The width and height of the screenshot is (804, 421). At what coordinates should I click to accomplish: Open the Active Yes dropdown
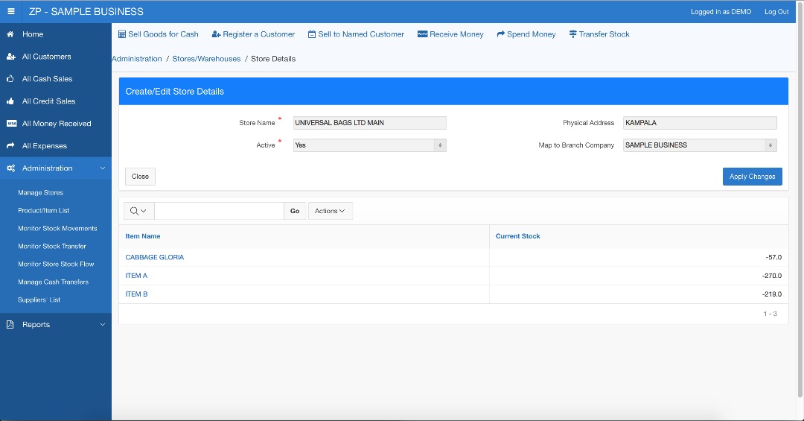pyautogui.click(x=369, y=145)
